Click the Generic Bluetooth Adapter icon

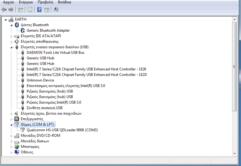point(23,30)
